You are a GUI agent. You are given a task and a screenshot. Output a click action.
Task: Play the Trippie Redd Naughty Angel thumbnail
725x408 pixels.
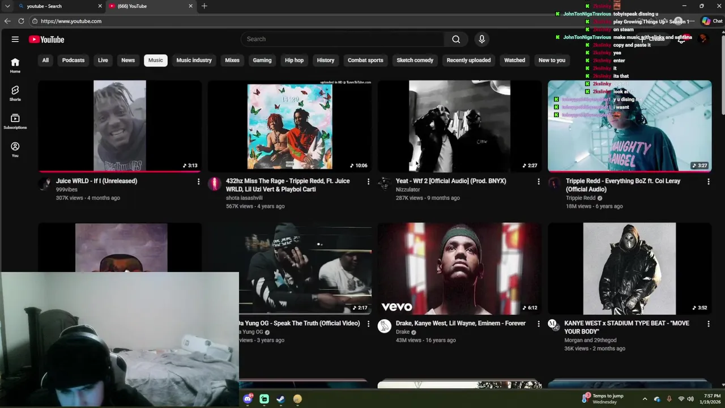[x=629, y=126]
